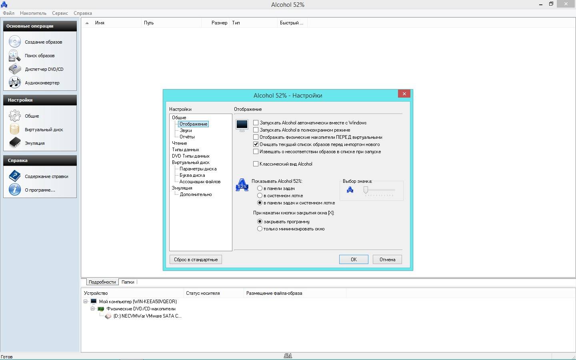The width and height of the screenshot is (576, 360).
Task: Open Эмуляция chip icon
Action: 15,143
